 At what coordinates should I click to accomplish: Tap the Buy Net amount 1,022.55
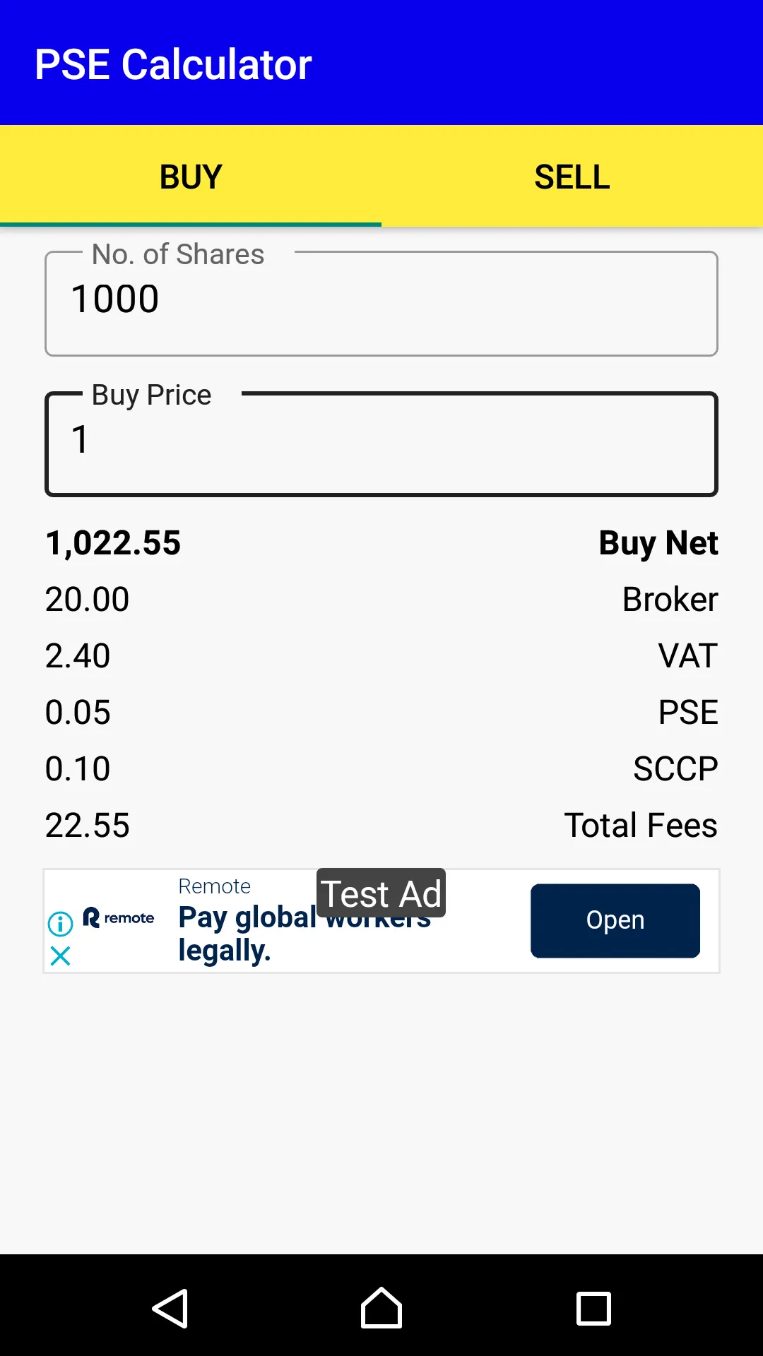[x=113, y=543]
